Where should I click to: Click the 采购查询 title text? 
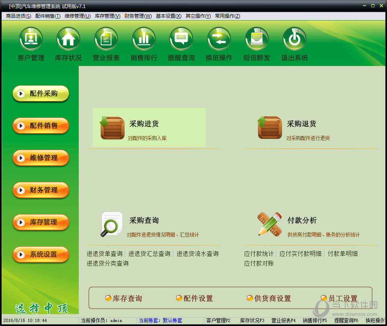144,220
